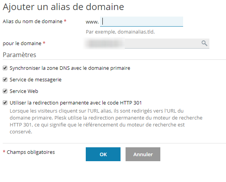Click the 'Ajouter un alias de domaine' title
The height and width of the screenshot is (182, 226).
63,7
